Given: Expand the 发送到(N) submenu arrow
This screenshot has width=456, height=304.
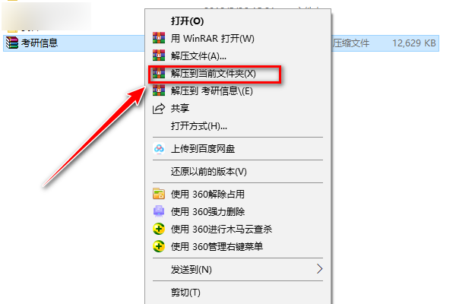Looking at the screenshot, I should (320, 269).
